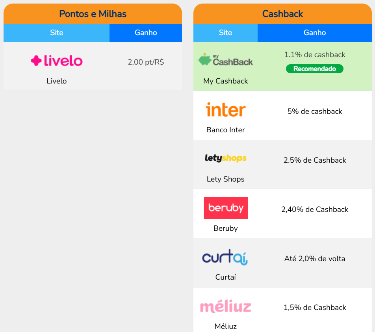Viewport: 375px width, 332px height.
Task: Click the 2,00 pt/R$ earning value
Action: pos(146,62)
